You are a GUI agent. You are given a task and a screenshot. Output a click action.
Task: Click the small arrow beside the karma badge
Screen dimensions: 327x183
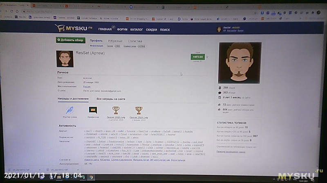pyautogui.click(x=207, y=57)
